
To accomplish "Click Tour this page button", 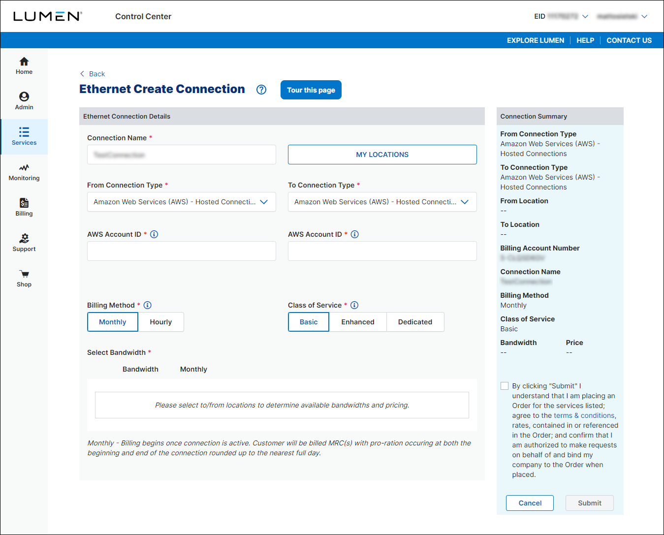I will 311,90.
